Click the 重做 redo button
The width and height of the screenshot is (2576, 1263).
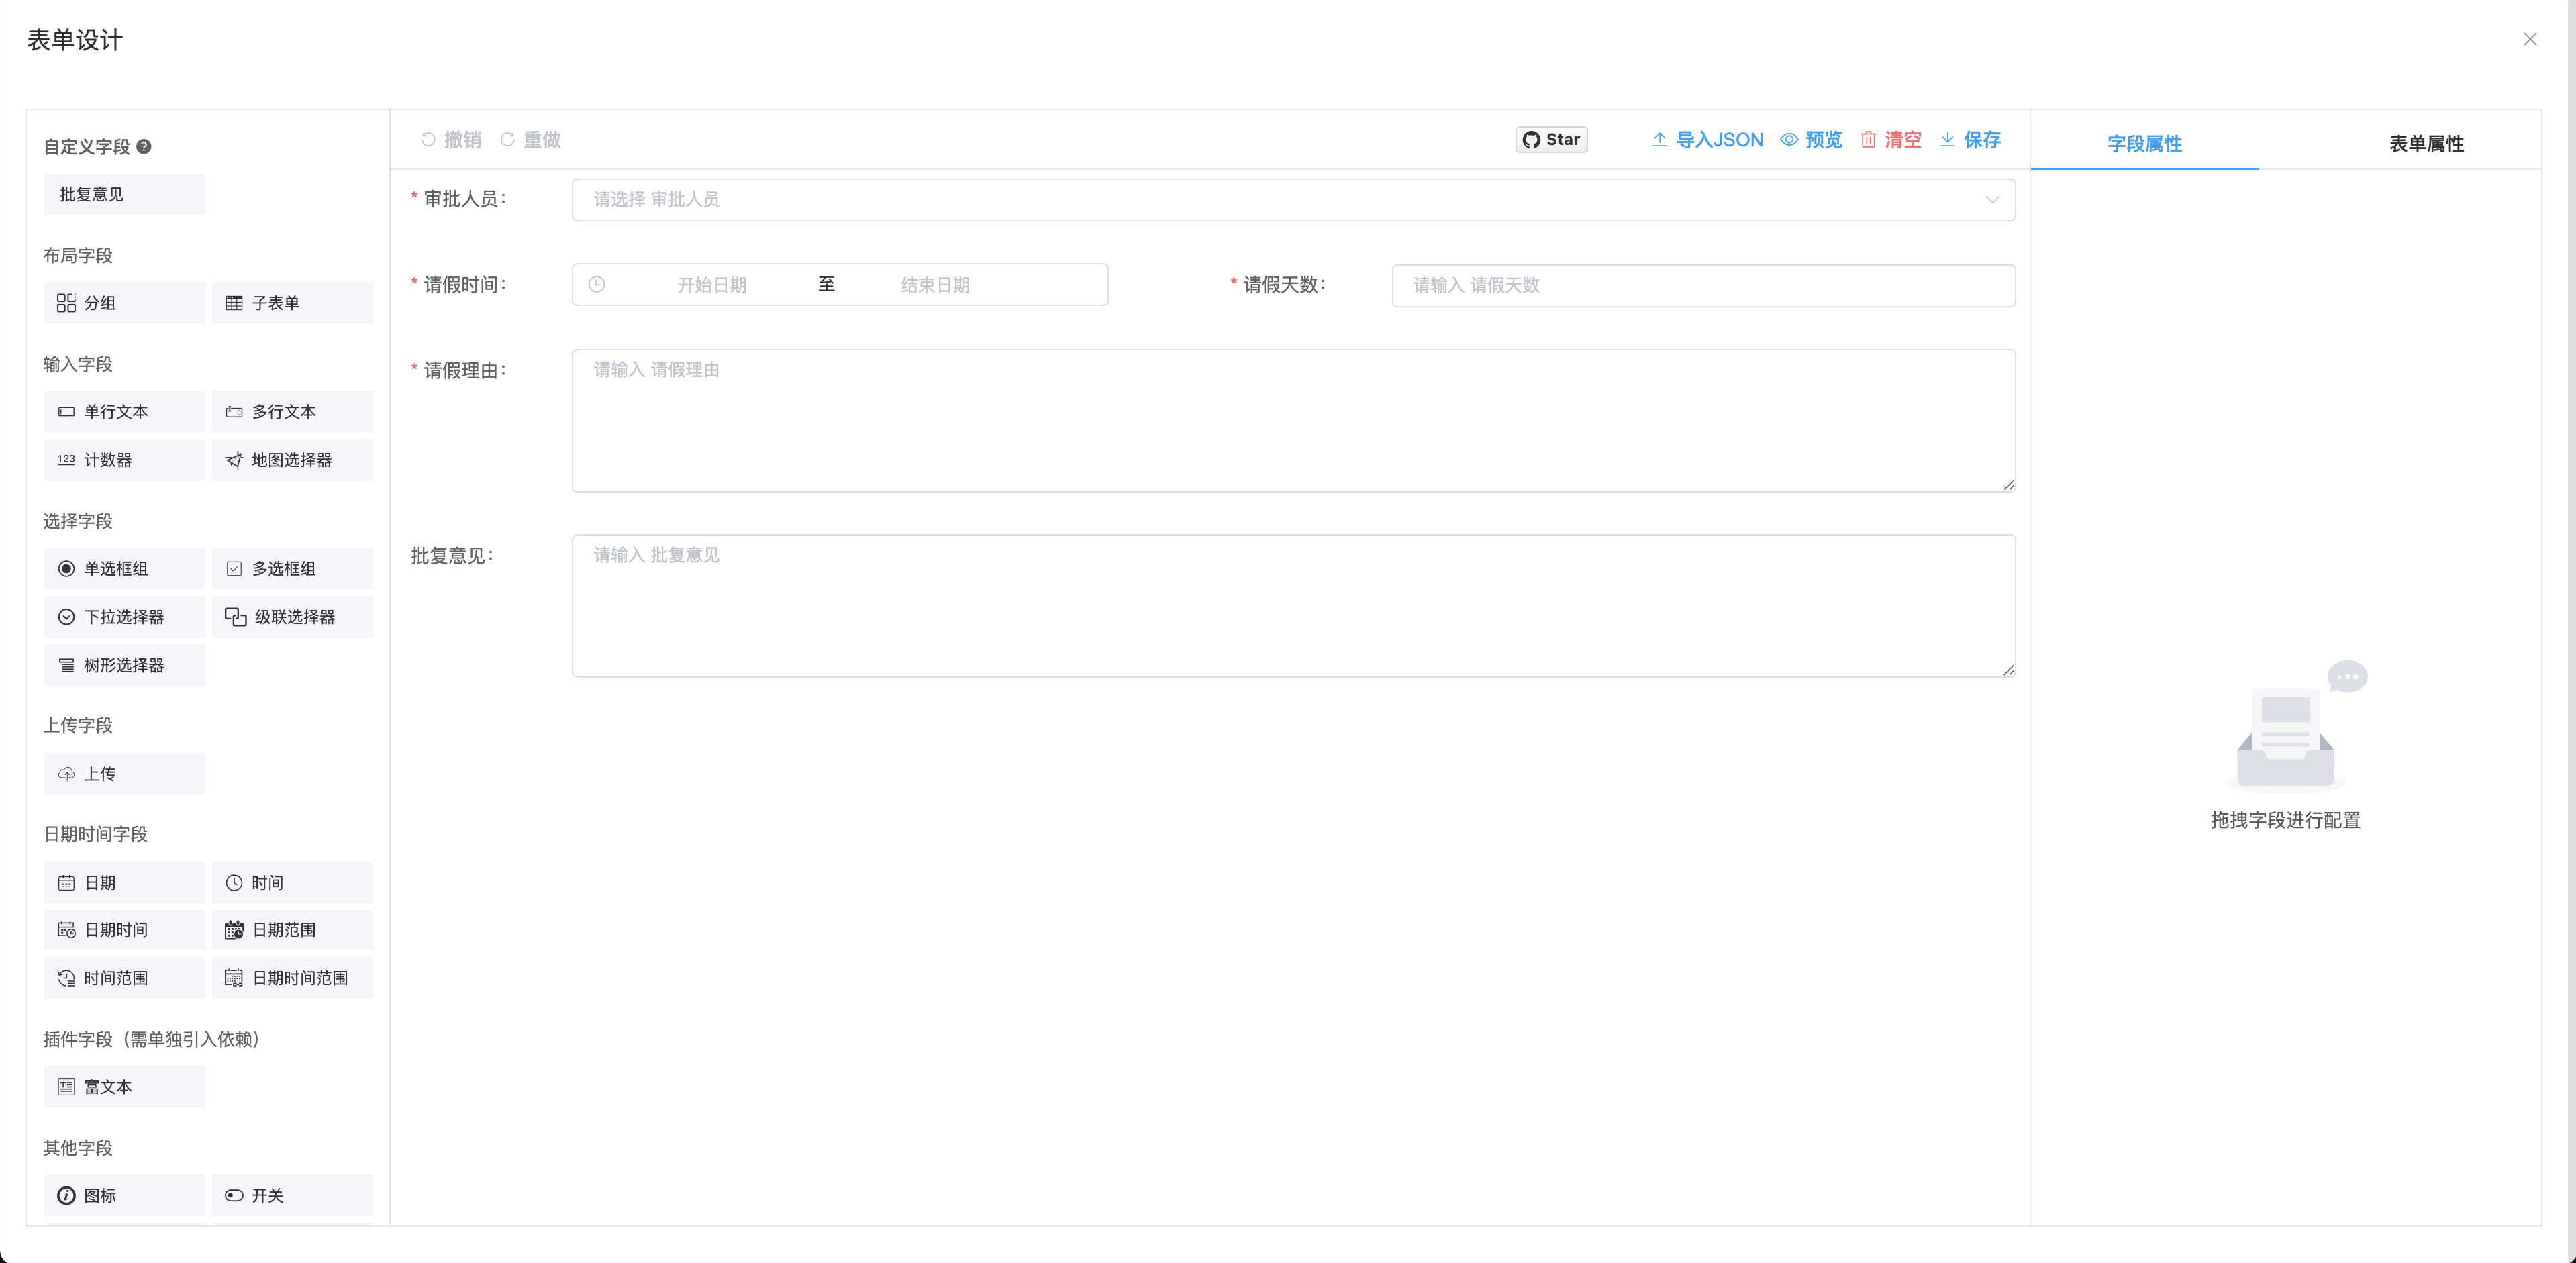click(531, 139)
